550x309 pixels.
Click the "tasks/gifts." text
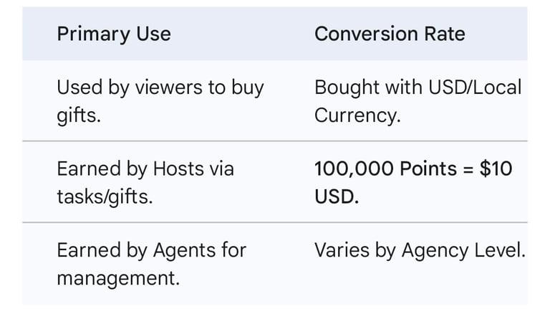pyautogui.click(x=105, y=196)
